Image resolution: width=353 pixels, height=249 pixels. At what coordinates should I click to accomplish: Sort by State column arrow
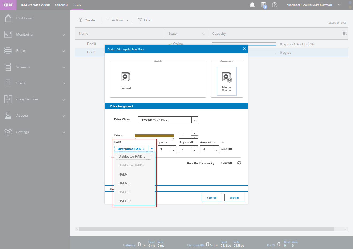[204, 34]
